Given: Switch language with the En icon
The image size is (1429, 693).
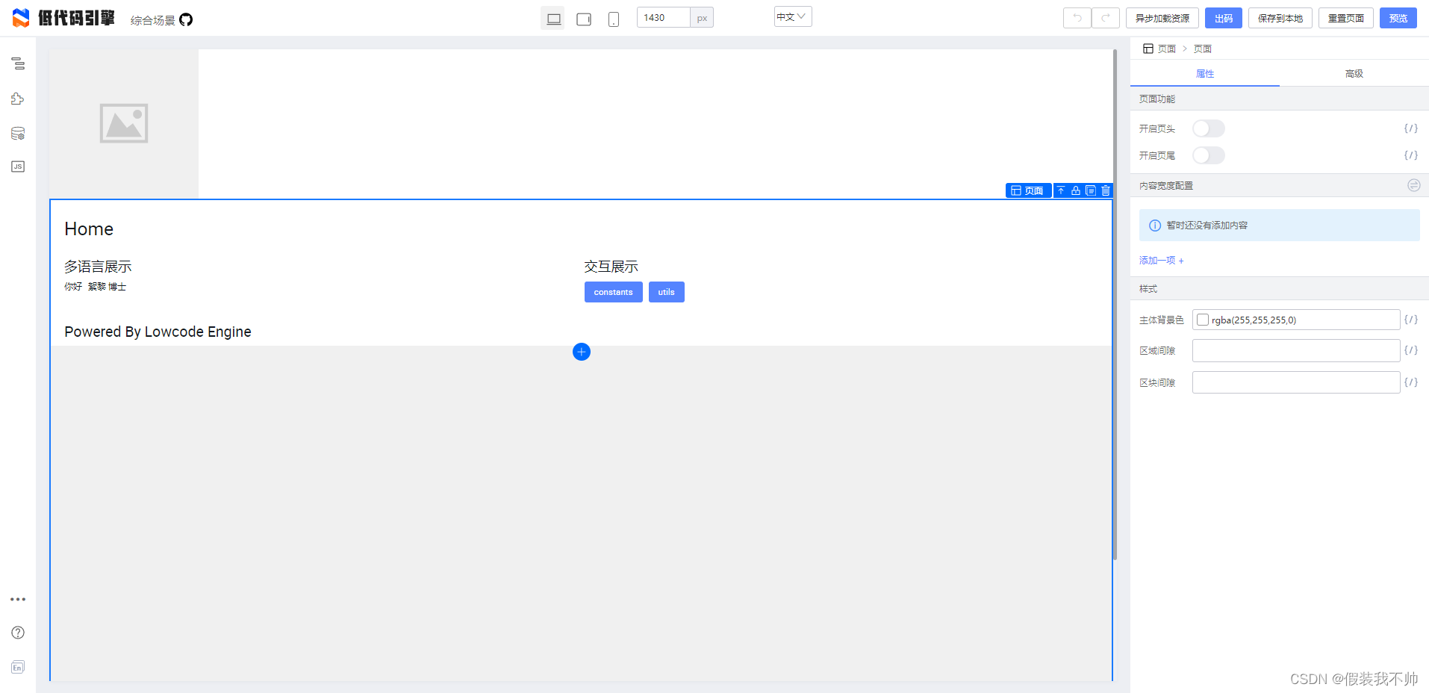Looking at the screenshot, I should tap(18, 667).
